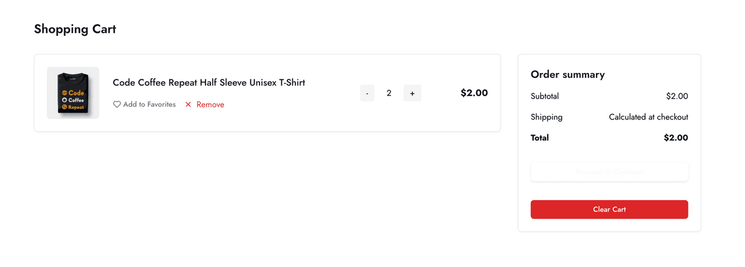Image resolution: width=745 pixels, height=267 pixels.
Task: Click the bold Total amount $2.00
Action: (675, 138)
